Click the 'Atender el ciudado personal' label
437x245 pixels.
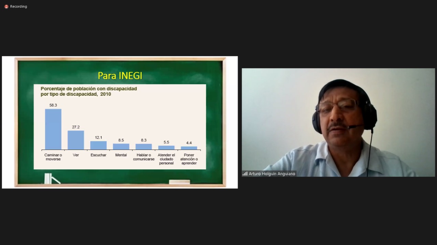166,159
